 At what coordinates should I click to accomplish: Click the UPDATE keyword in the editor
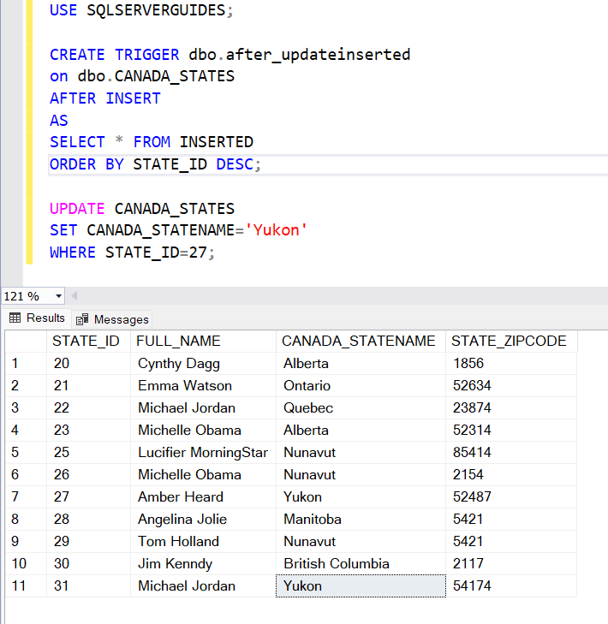(x=77, y=209)
